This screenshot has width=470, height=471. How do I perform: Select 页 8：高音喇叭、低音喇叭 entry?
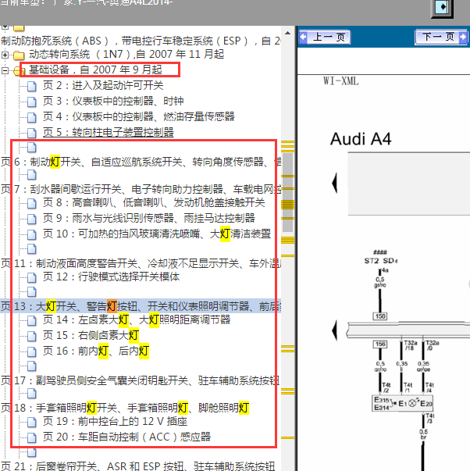pos(154,203)
